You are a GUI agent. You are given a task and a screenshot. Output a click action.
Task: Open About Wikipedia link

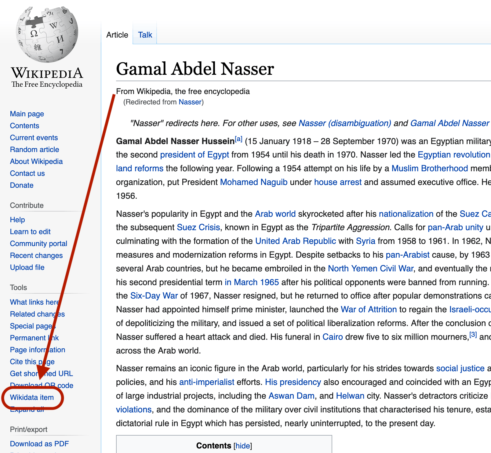pyautogui.click(x=36, y=161)
